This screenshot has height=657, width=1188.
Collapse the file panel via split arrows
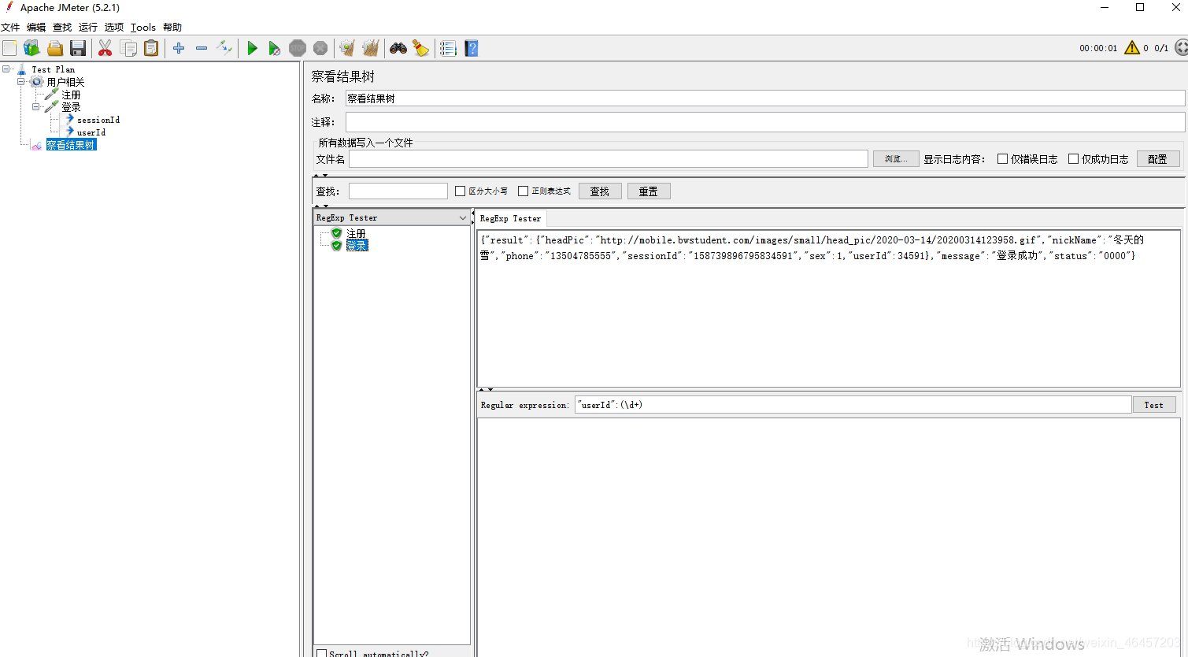pos(320,176)
